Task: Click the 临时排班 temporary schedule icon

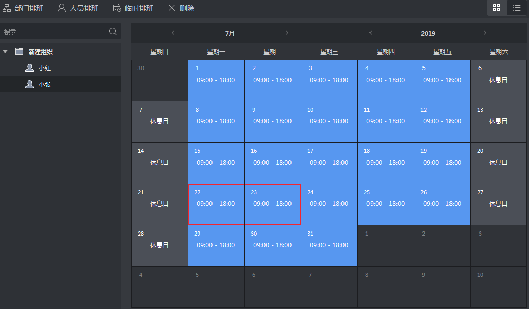Action: [117, 8]
